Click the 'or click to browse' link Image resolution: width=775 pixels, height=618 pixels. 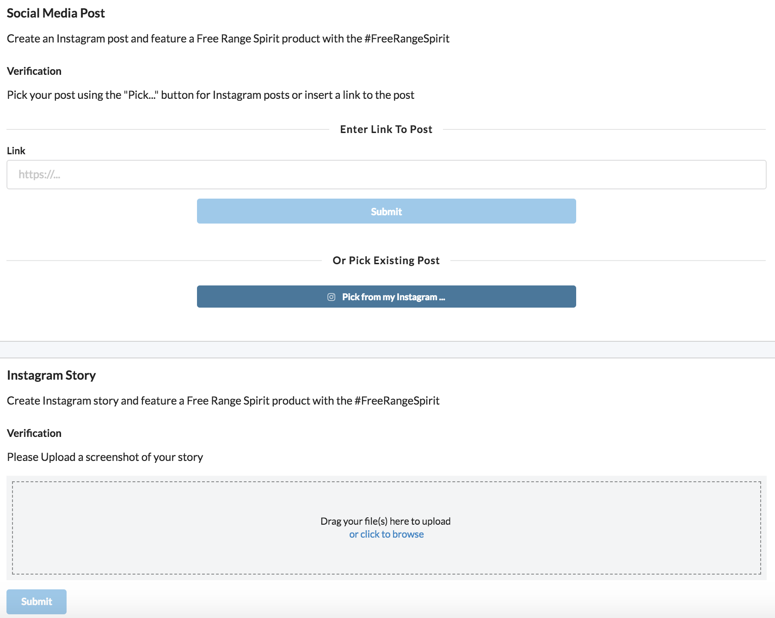click(x=387, y=534)
